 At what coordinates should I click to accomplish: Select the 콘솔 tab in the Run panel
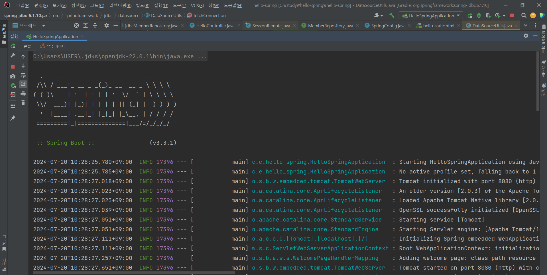tap(27, 46)
